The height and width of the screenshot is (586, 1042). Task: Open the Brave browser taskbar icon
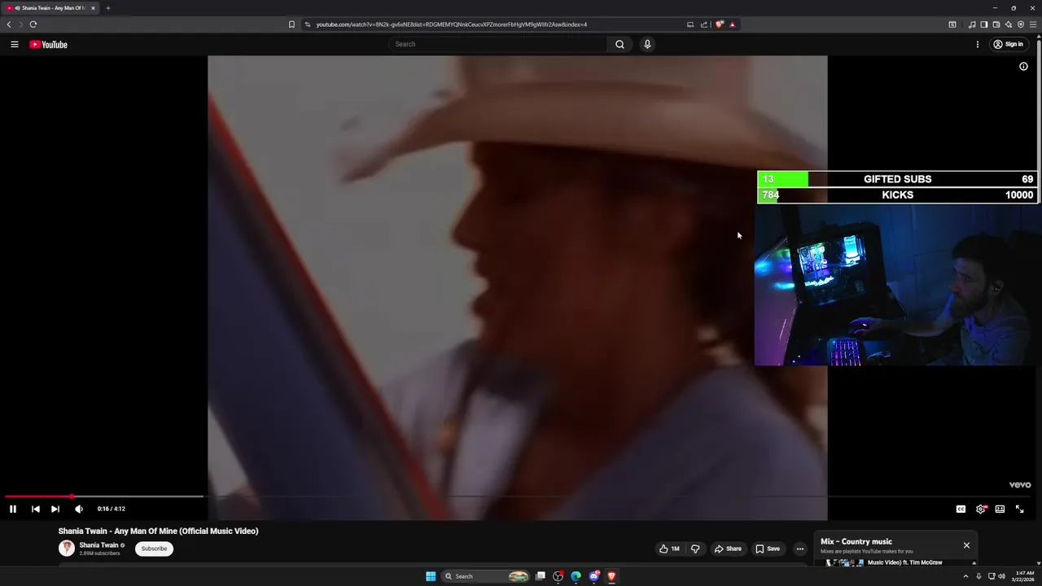tap(611, 576)
